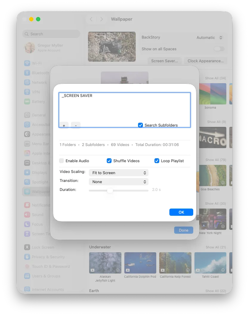
Task: Click Show All (79) link
Action: point(216,159)
